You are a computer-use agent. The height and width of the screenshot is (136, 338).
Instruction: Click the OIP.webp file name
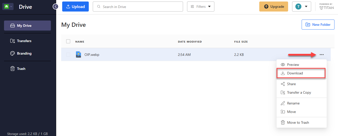click(x=92, y=55)
